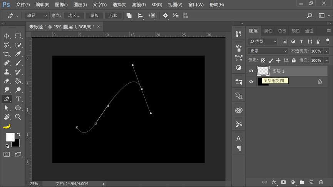Open the 填充 slider dropdown
333x187 pixels.
point(326,60)
